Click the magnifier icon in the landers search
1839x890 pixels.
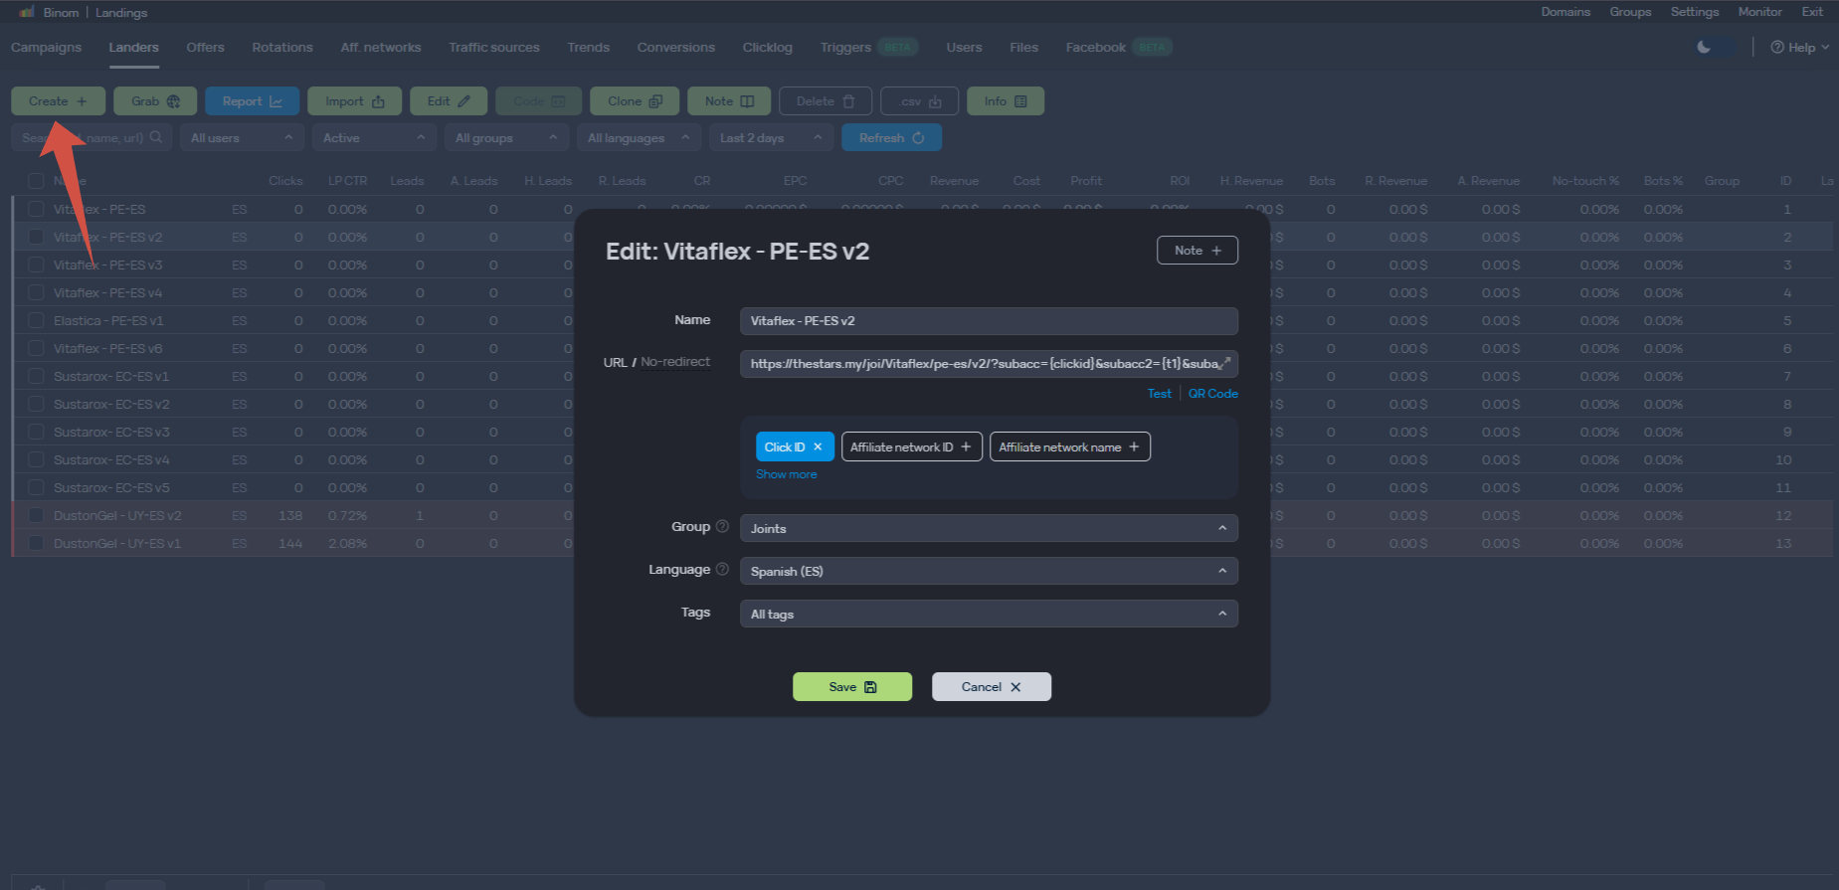(156, 137)
